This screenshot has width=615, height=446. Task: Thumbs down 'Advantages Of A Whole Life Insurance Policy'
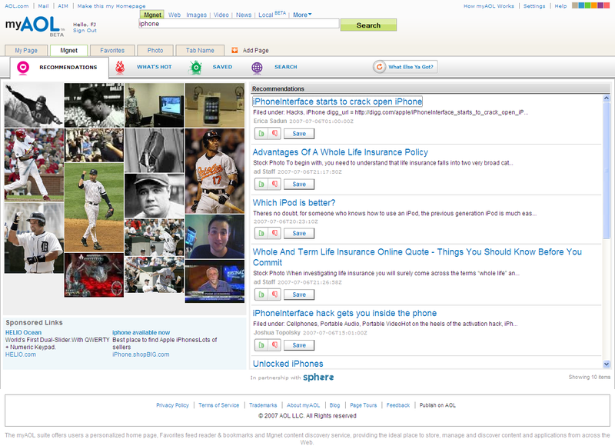[x=274, y=184]
